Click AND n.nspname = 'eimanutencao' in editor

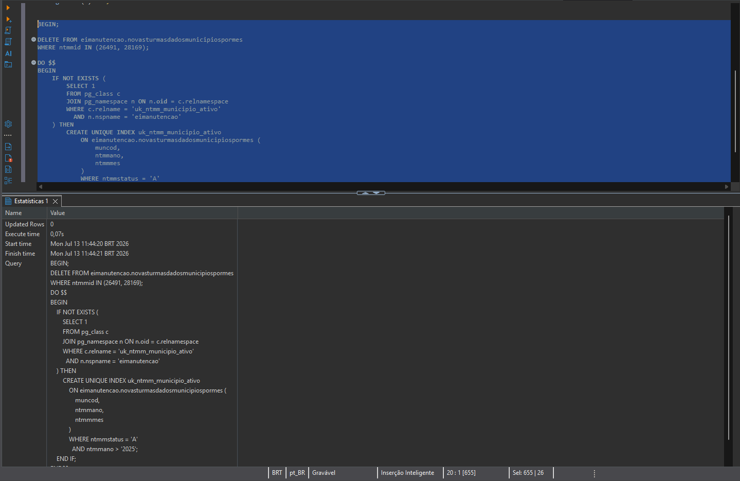127,117
